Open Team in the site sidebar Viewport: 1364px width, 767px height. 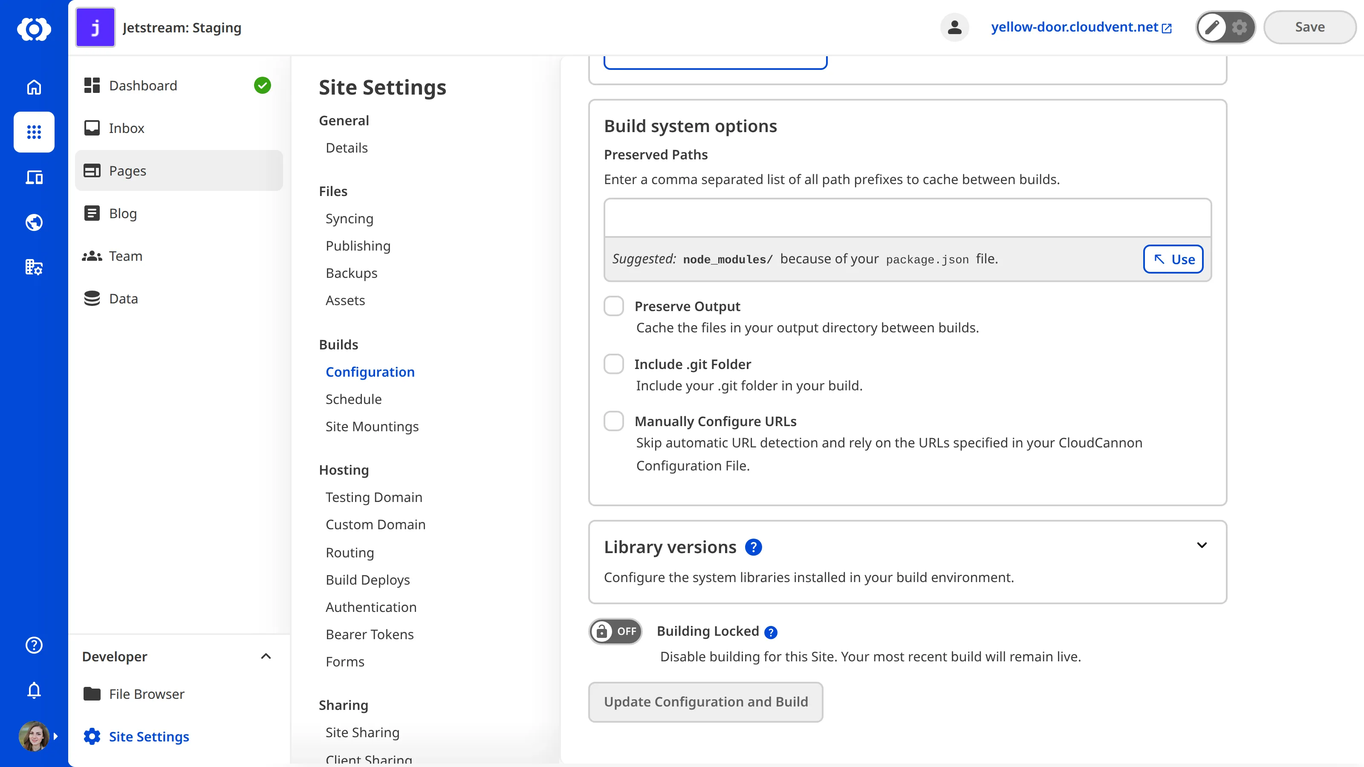coord(179,256)
